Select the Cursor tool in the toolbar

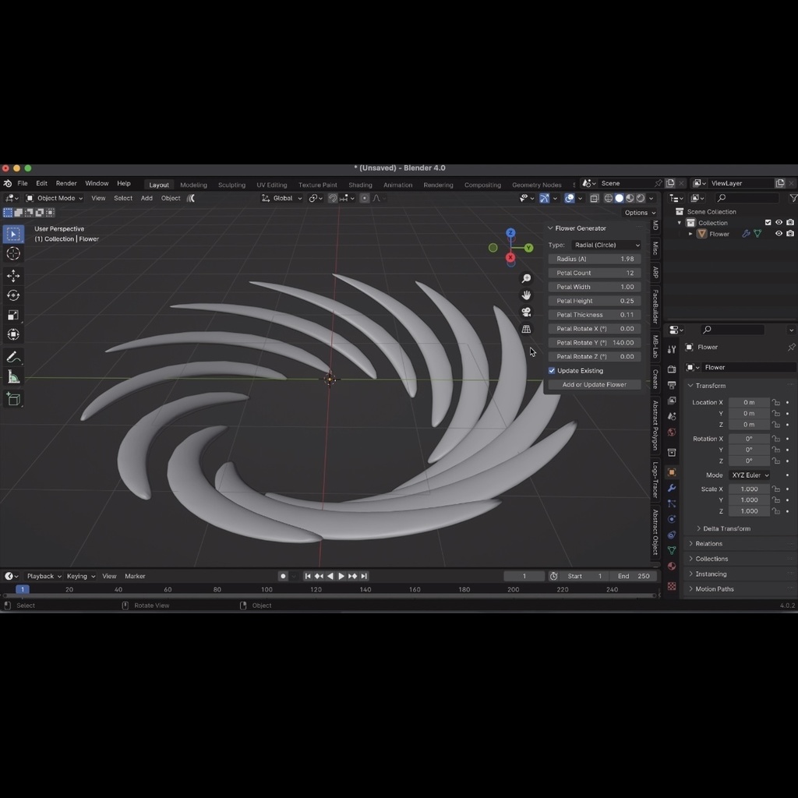click(x=12, y=253)
